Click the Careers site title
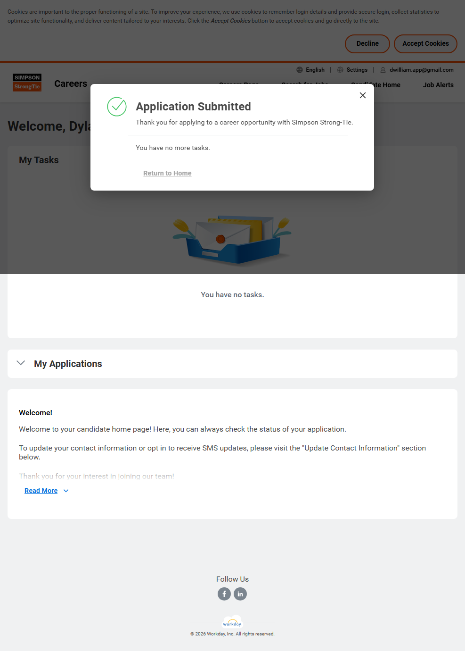Viewport: 465px width, 651px height. [71, 83]
